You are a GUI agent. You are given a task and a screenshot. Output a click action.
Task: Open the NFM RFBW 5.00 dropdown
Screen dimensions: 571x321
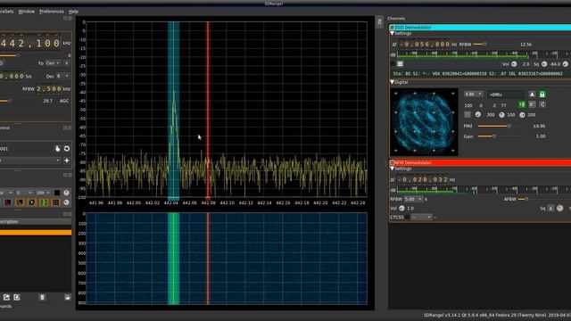point(413,199)
